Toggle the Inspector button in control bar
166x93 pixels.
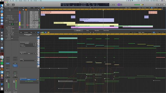click(8, 5)
